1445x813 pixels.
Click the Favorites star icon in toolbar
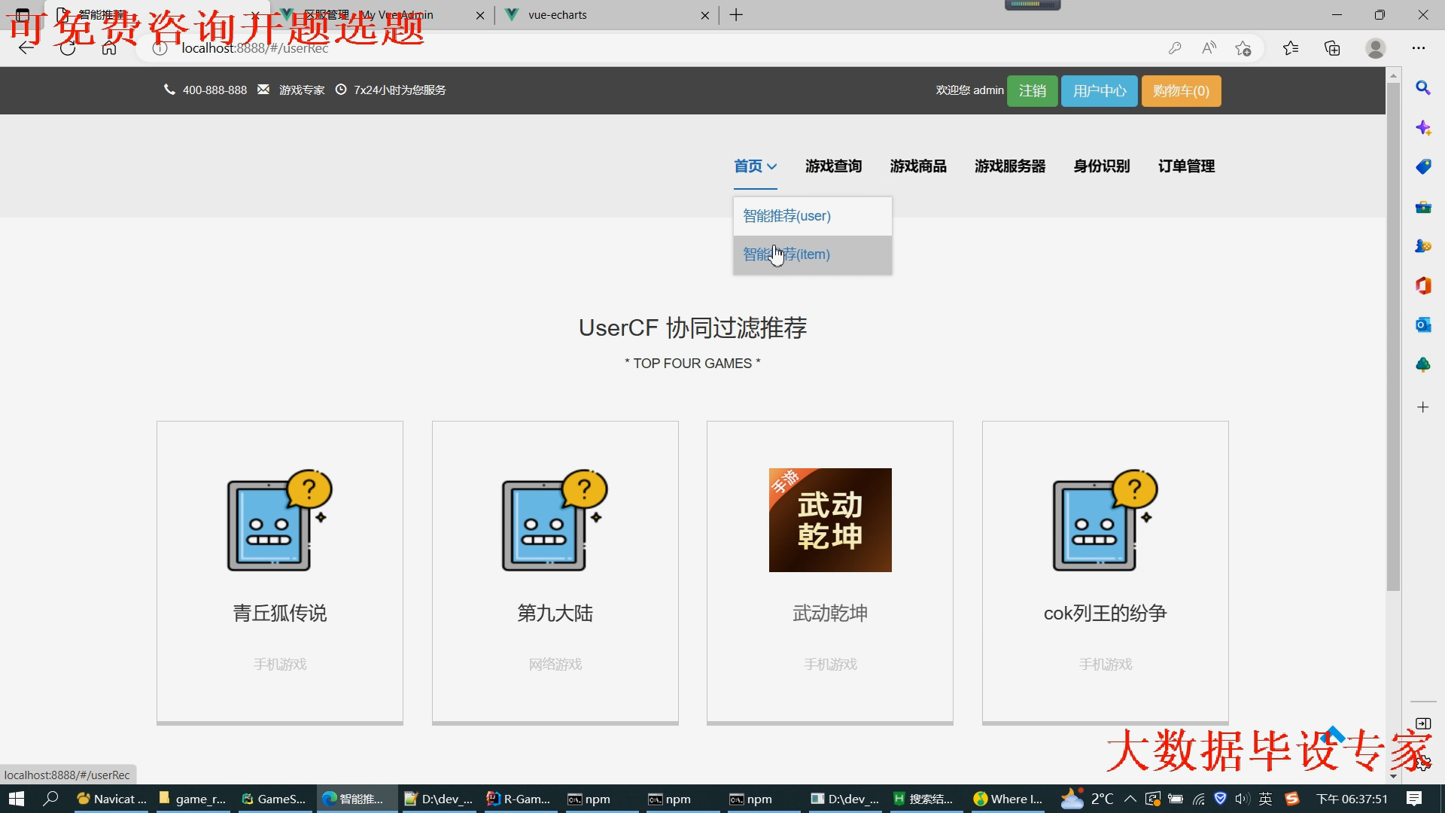[1291, 48]
